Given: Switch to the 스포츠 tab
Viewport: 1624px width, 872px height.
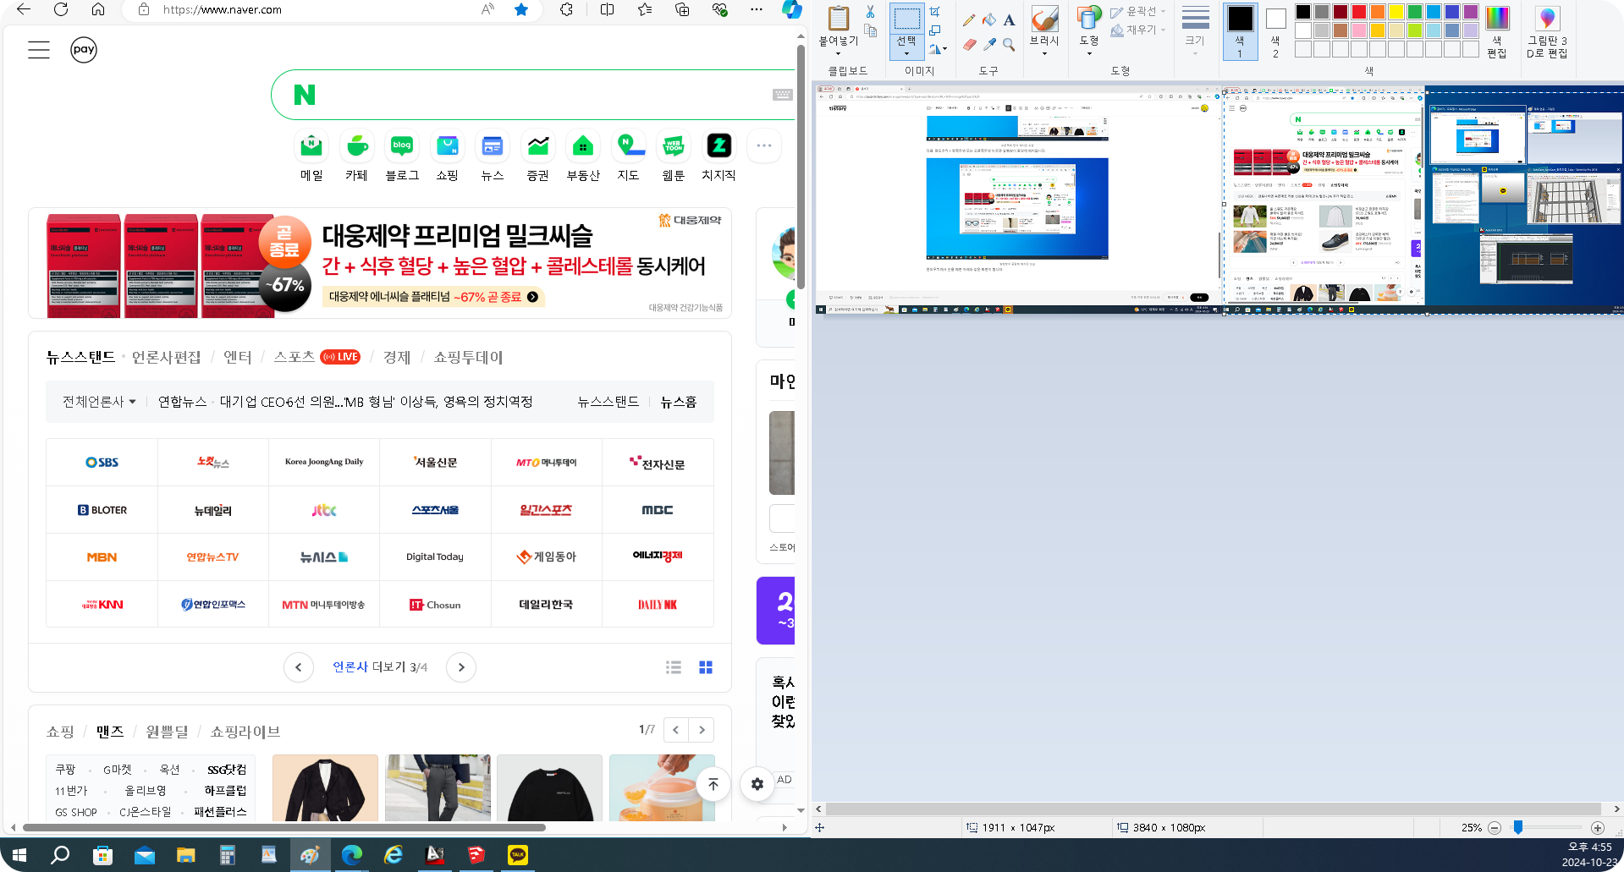Looking at the screenshot, I should click(x=295, y=357).
